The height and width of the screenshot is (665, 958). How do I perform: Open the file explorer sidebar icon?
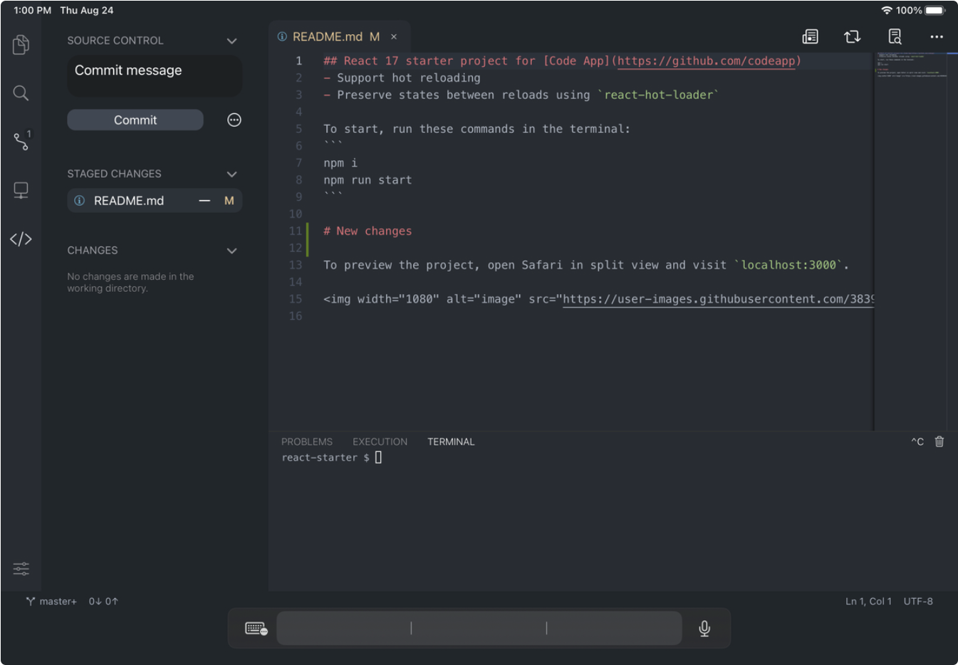click(21, 45)
